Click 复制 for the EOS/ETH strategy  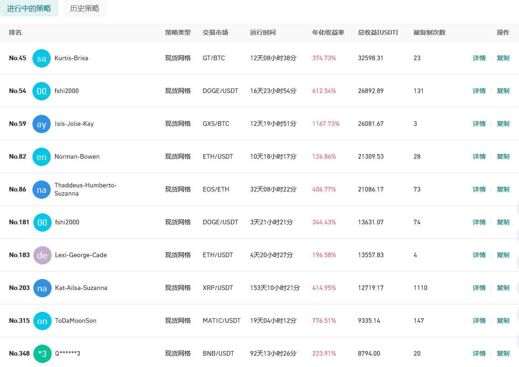503,189
